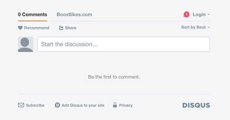Focus the Start the discussion input field
The image size is (230, 120).
click(124, 44)
